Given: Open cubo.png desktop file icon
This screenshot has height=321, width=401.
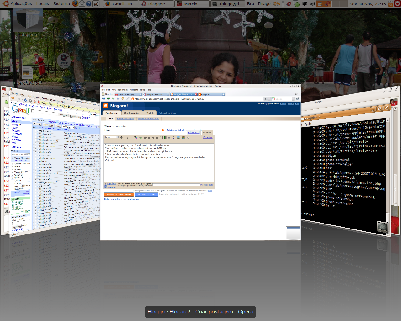Looking at the screenshot, I should [x=28, y=22].
